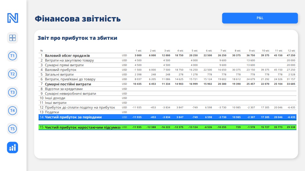Click the "11 міс" column header
305x171 pixels.
(x=279, y=51)
